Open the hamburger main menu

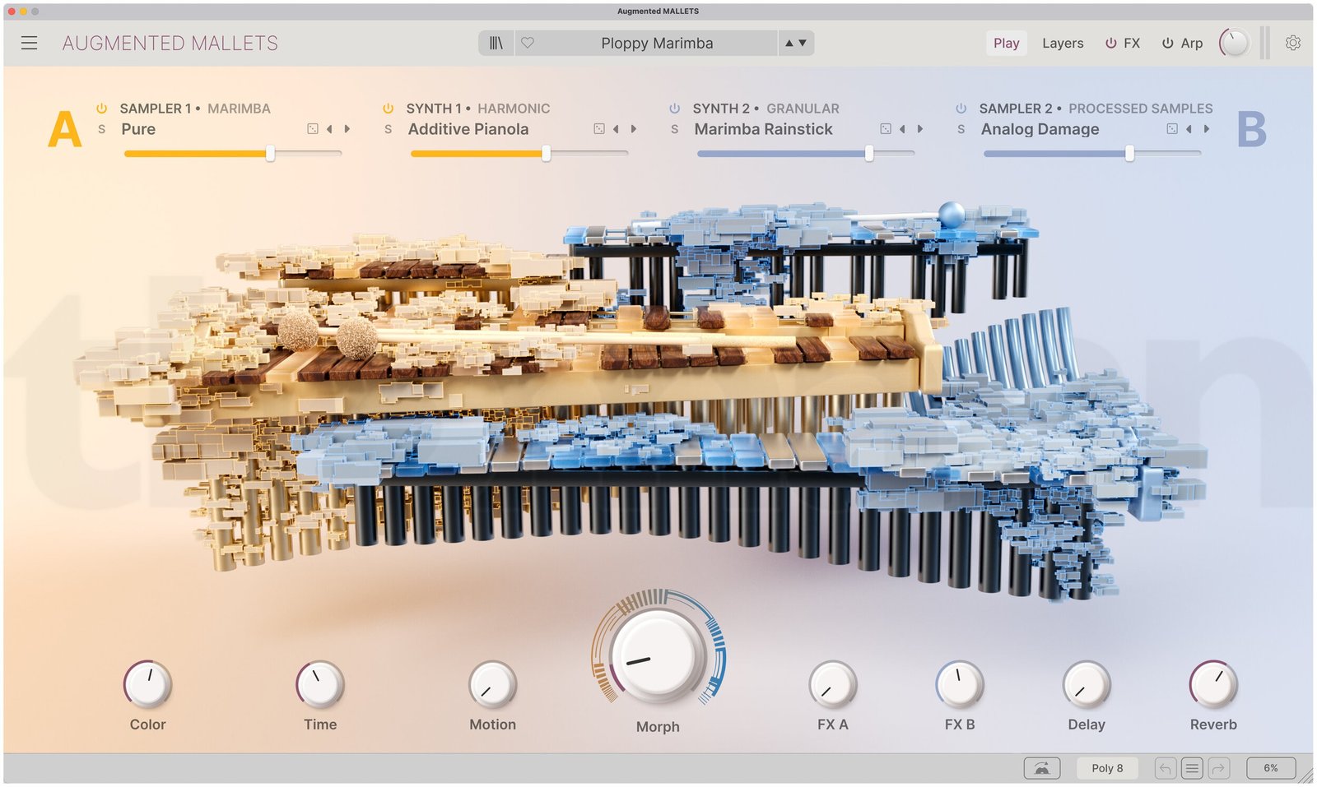click(29, 43)
